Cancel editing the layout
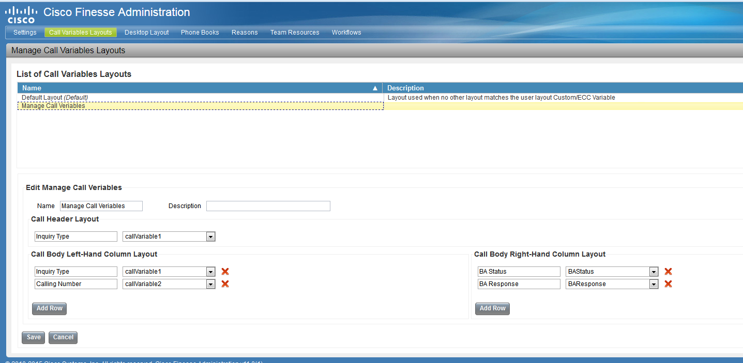 63,337
